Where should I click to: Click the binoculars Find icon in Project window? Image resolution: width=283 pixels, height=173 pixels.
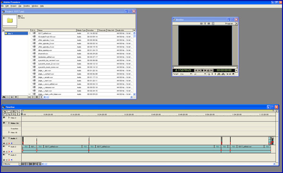click(x=4, y=97)
